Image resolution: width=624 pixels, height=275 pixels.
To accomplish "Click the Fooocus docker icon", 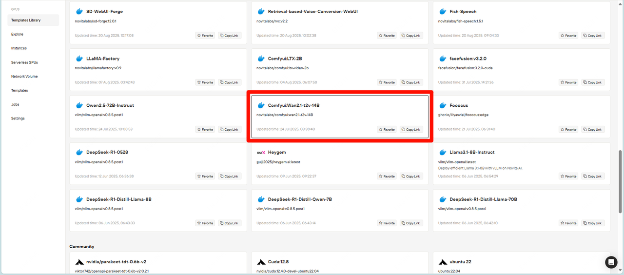I will point(443,105).
